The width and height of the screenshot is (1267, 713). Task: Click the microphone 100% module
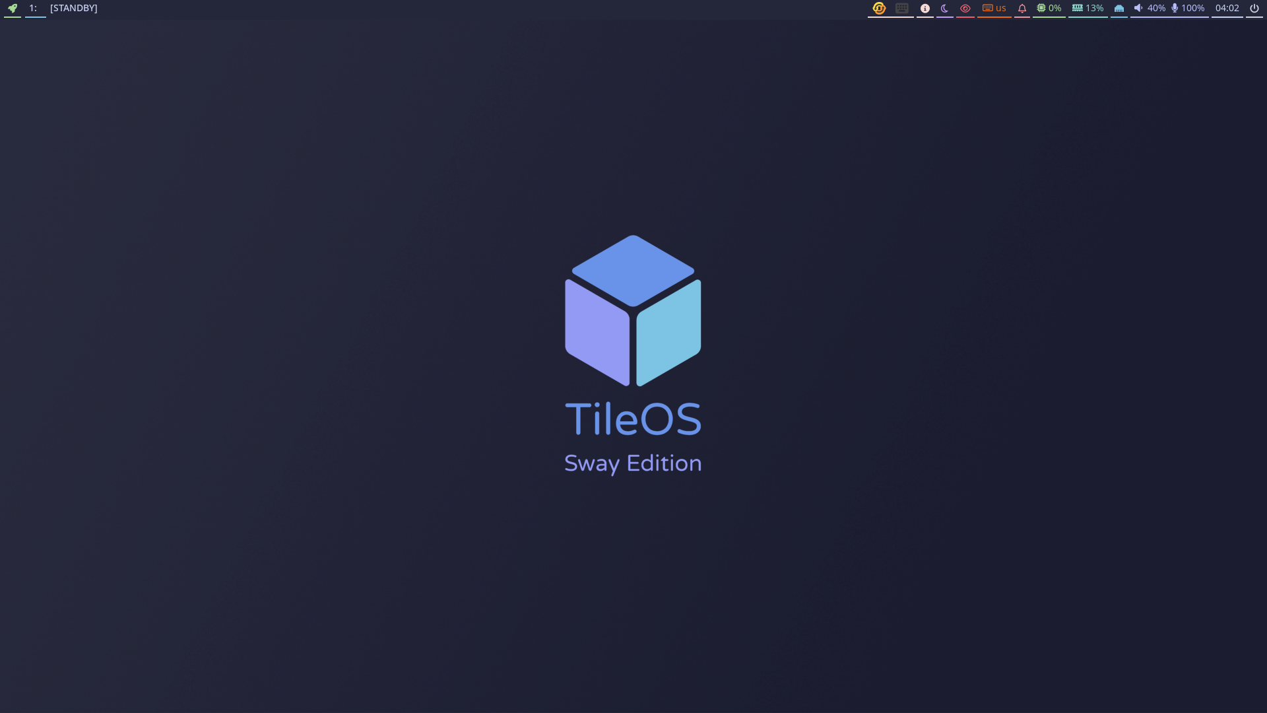click(1188, 9)
